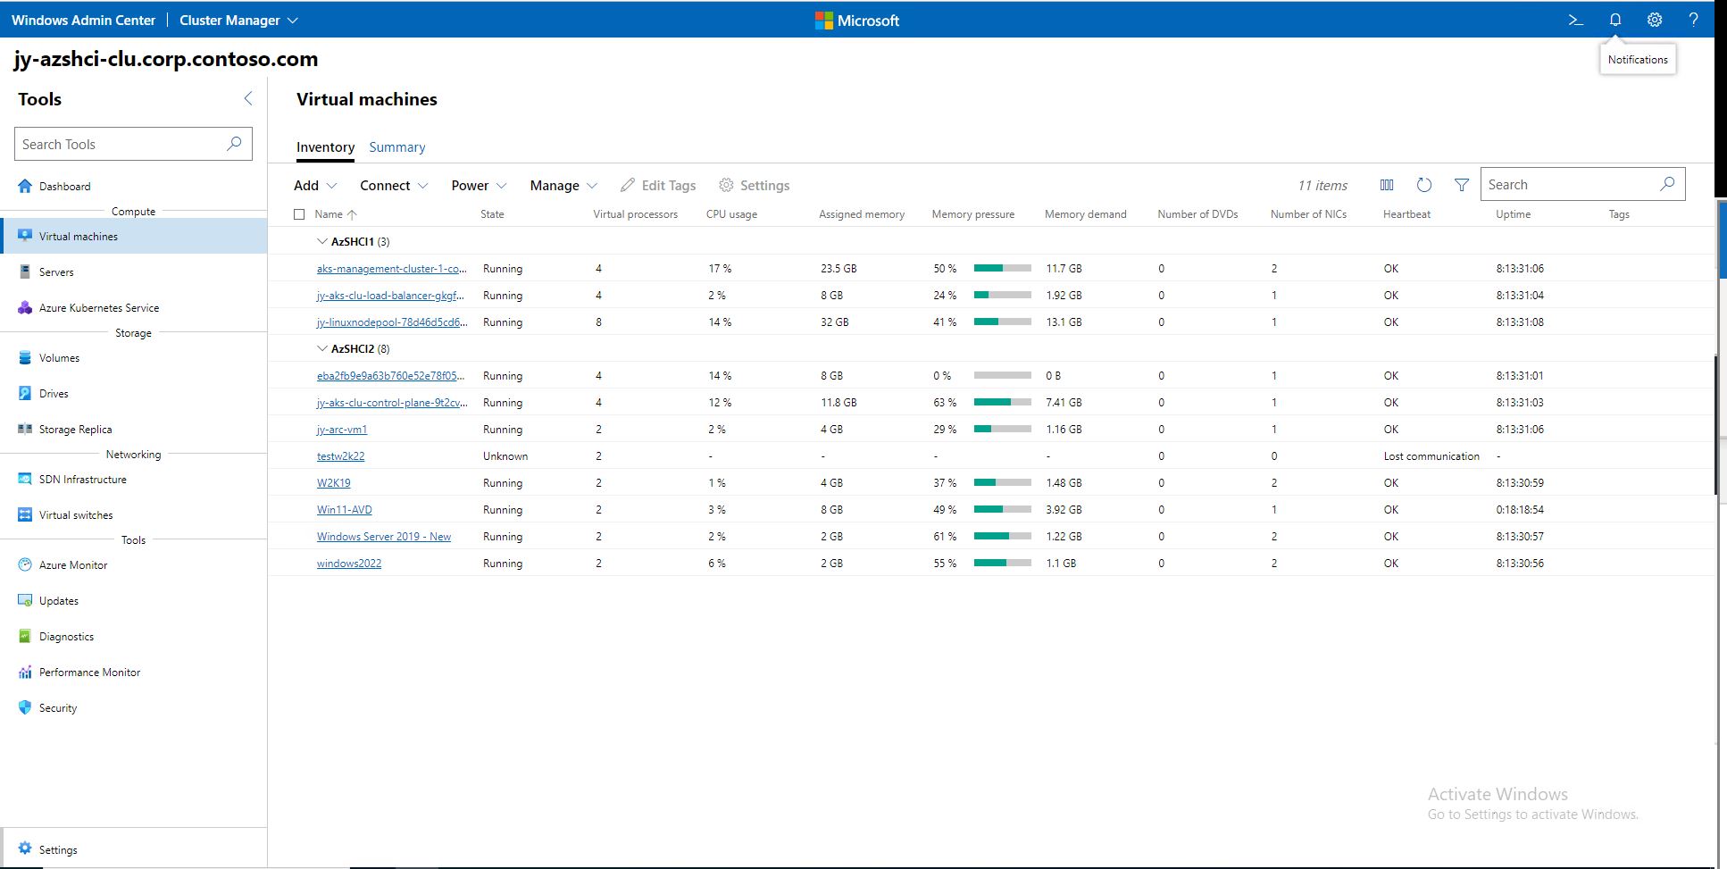
Task: Collapse the AzSHCI2 host group
Action: pyautogui.click(x=321, y=348)
